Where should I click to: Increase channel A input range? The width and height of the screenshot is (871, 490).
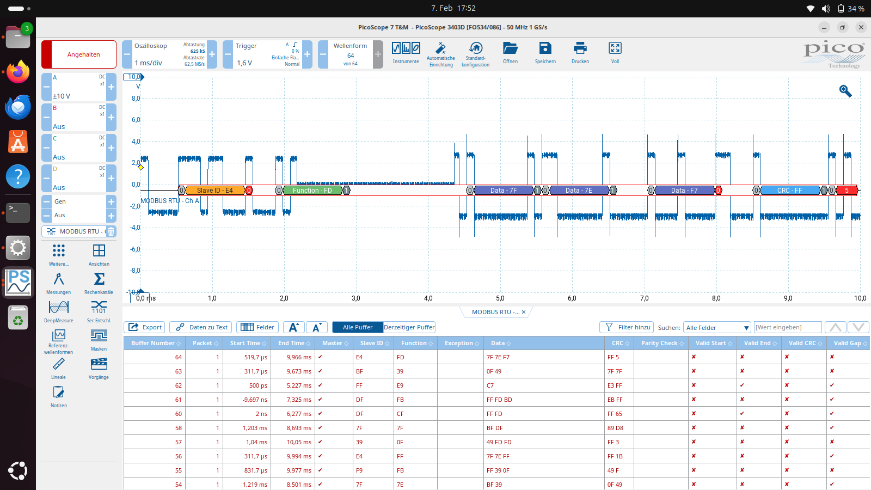click(x=111, y=87)
